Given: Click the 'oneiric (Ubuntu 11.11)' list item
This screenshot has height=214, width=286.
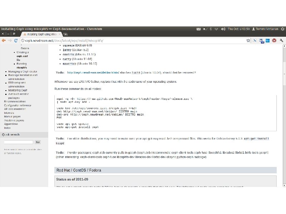Looking at the screenshot, I should [79, 54].
